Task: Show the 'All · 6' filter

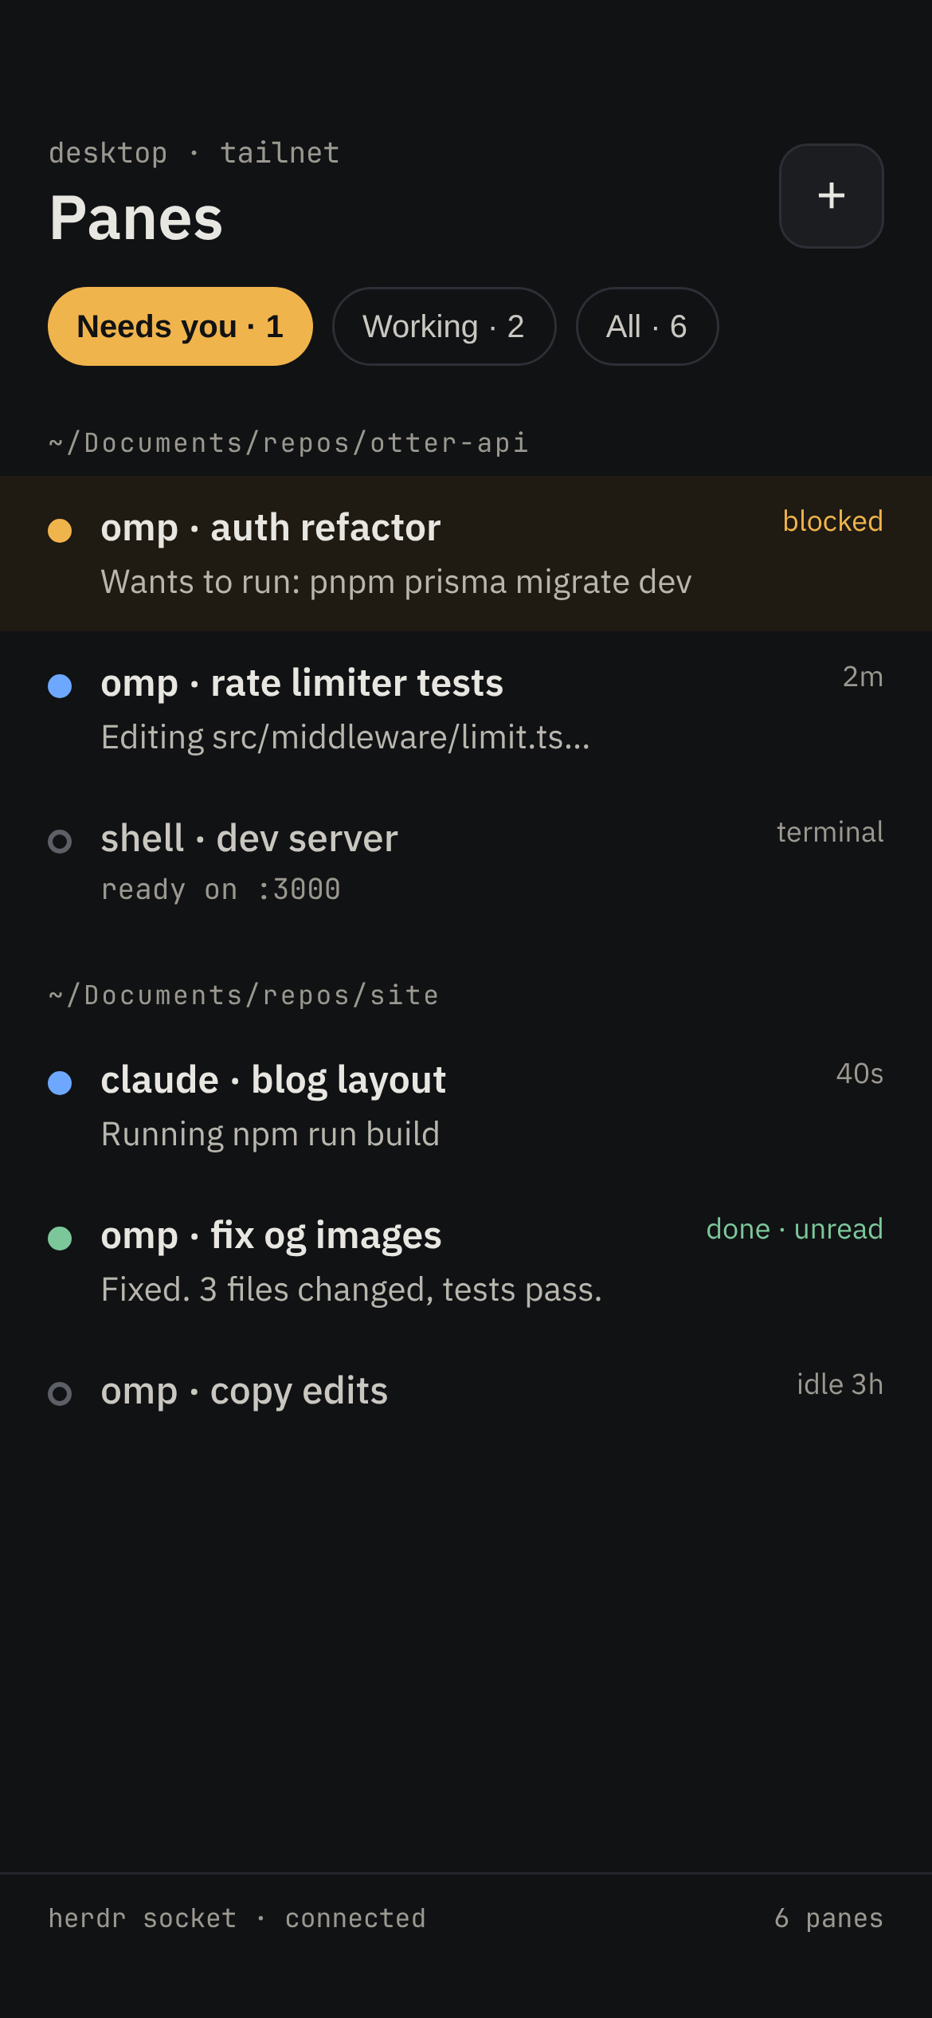Action: click(647, 327)
